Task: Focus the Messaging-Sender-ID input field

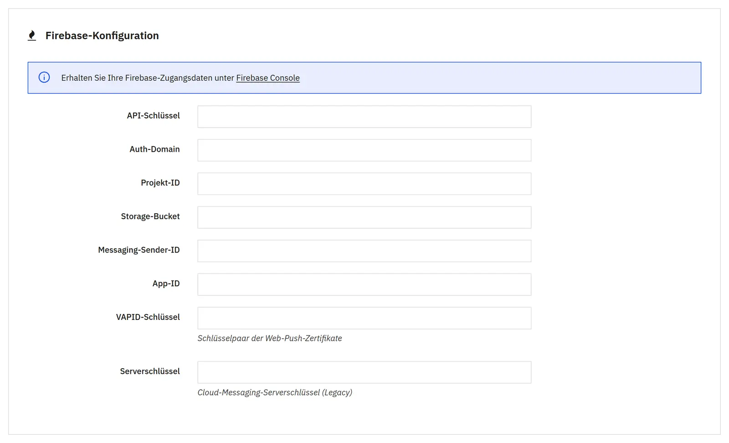Action: 364,251
